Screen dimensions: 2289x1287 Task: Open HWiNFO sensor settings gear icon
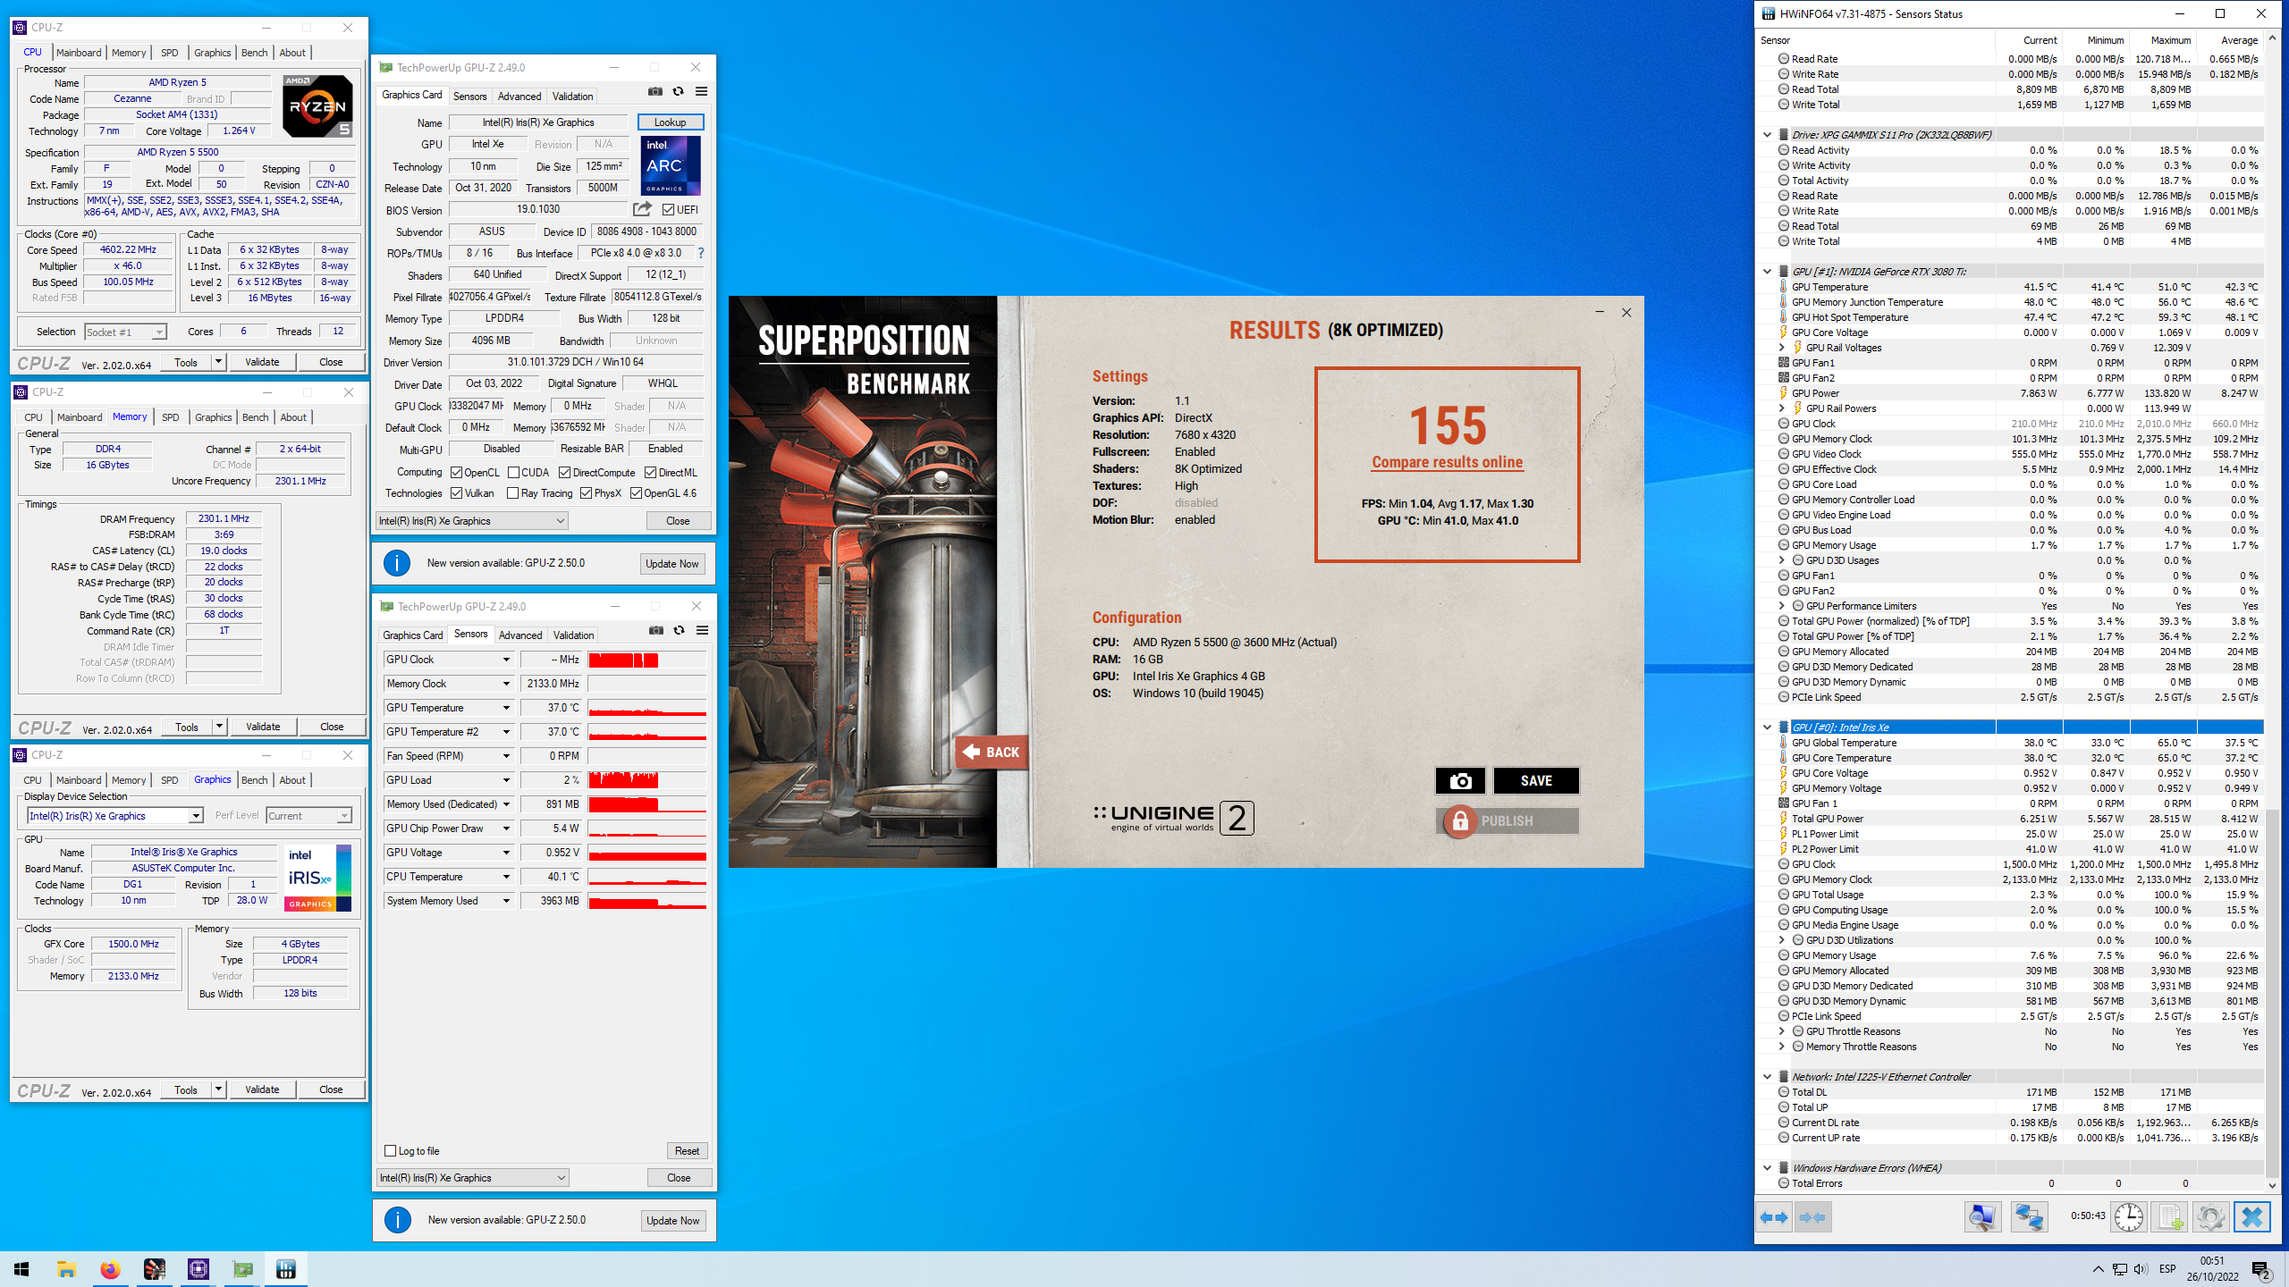pyautogui.click(x=2210, y=1217)
